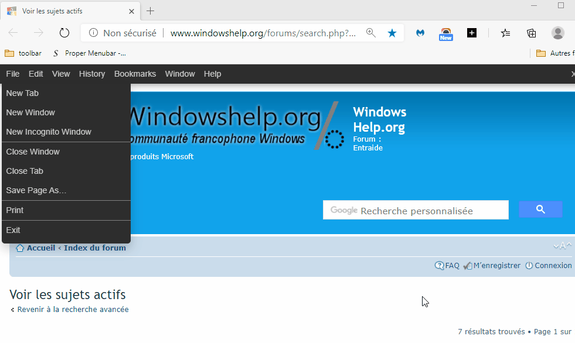Click the blue favorite star icon

pos(392,33)
